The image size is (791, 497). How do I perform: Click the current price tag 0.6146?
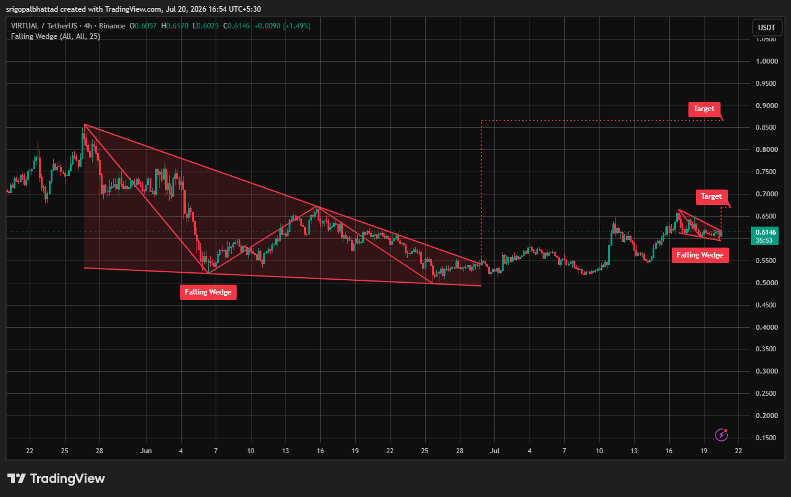tap(764, 232)
